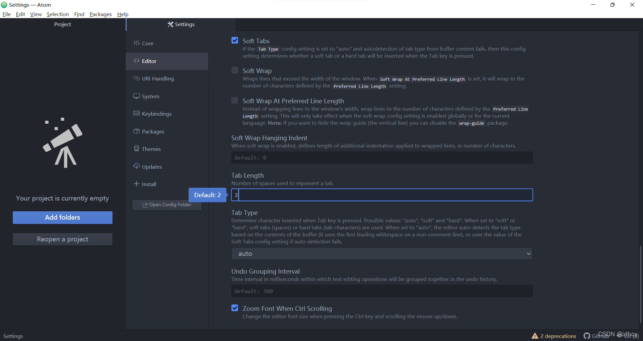Open the Help menu
The height and width of the screenshot is (341, 643).
point(123,14)
